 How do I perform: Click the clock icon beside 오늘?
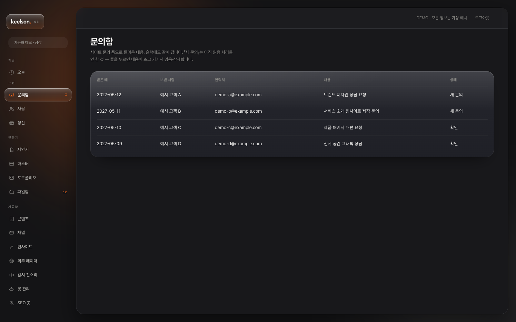coord(12,72)
